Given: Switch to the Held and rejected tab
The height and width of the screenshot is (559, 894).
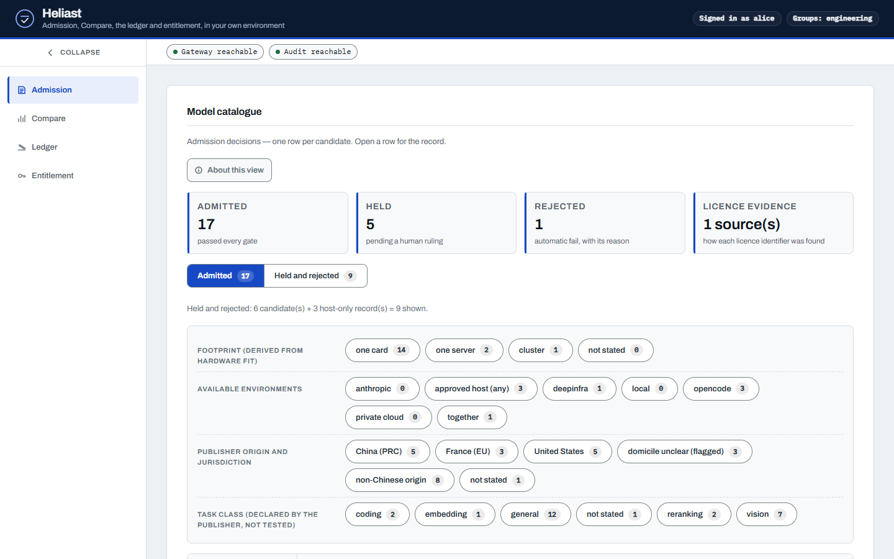Looking at the screenshot, I should (x=315, y=276).
